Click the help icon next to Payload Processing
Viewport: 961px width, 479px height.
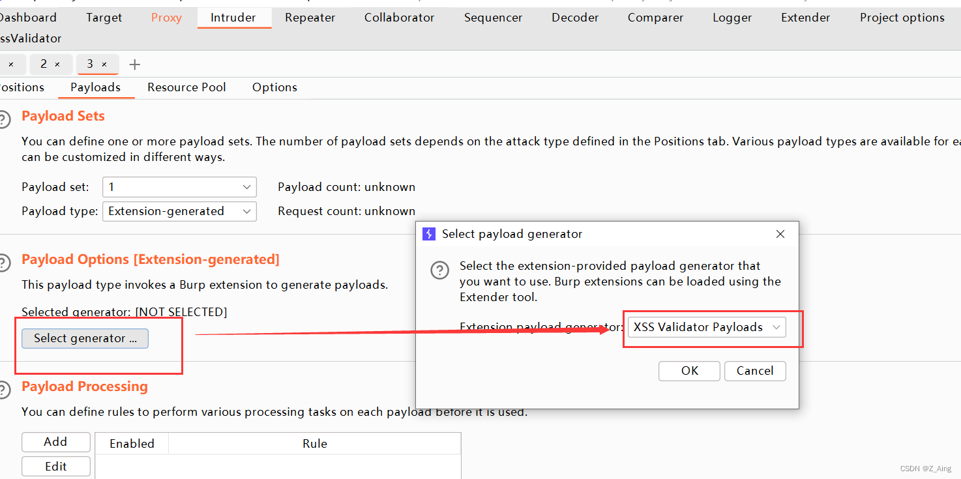click(x=4, y=390)
